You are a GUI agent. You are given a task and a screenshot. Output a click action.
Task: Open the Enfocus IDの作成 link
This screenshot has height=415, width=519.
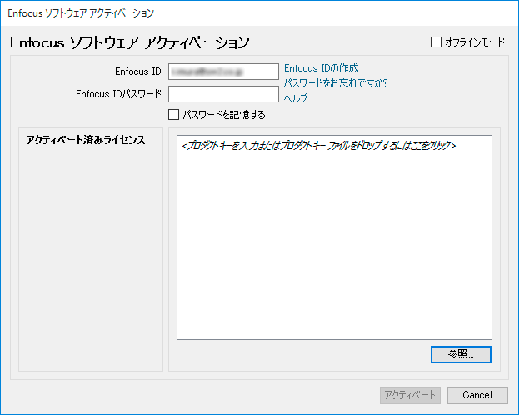[x=321, y=68]
